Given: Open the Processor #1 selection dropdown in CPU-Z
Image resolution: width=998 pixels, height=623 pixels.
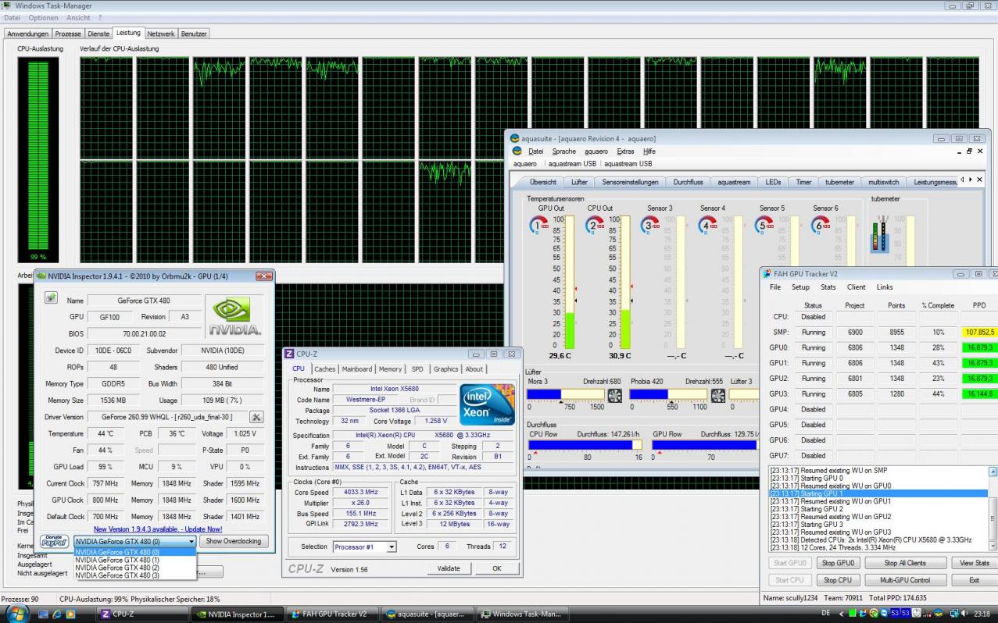Looking at the screenshot, I should (364, 547).
